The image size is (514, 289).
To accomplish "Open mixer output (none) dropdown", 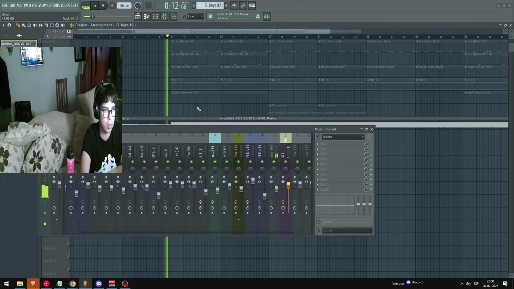I will pos(347,230).
